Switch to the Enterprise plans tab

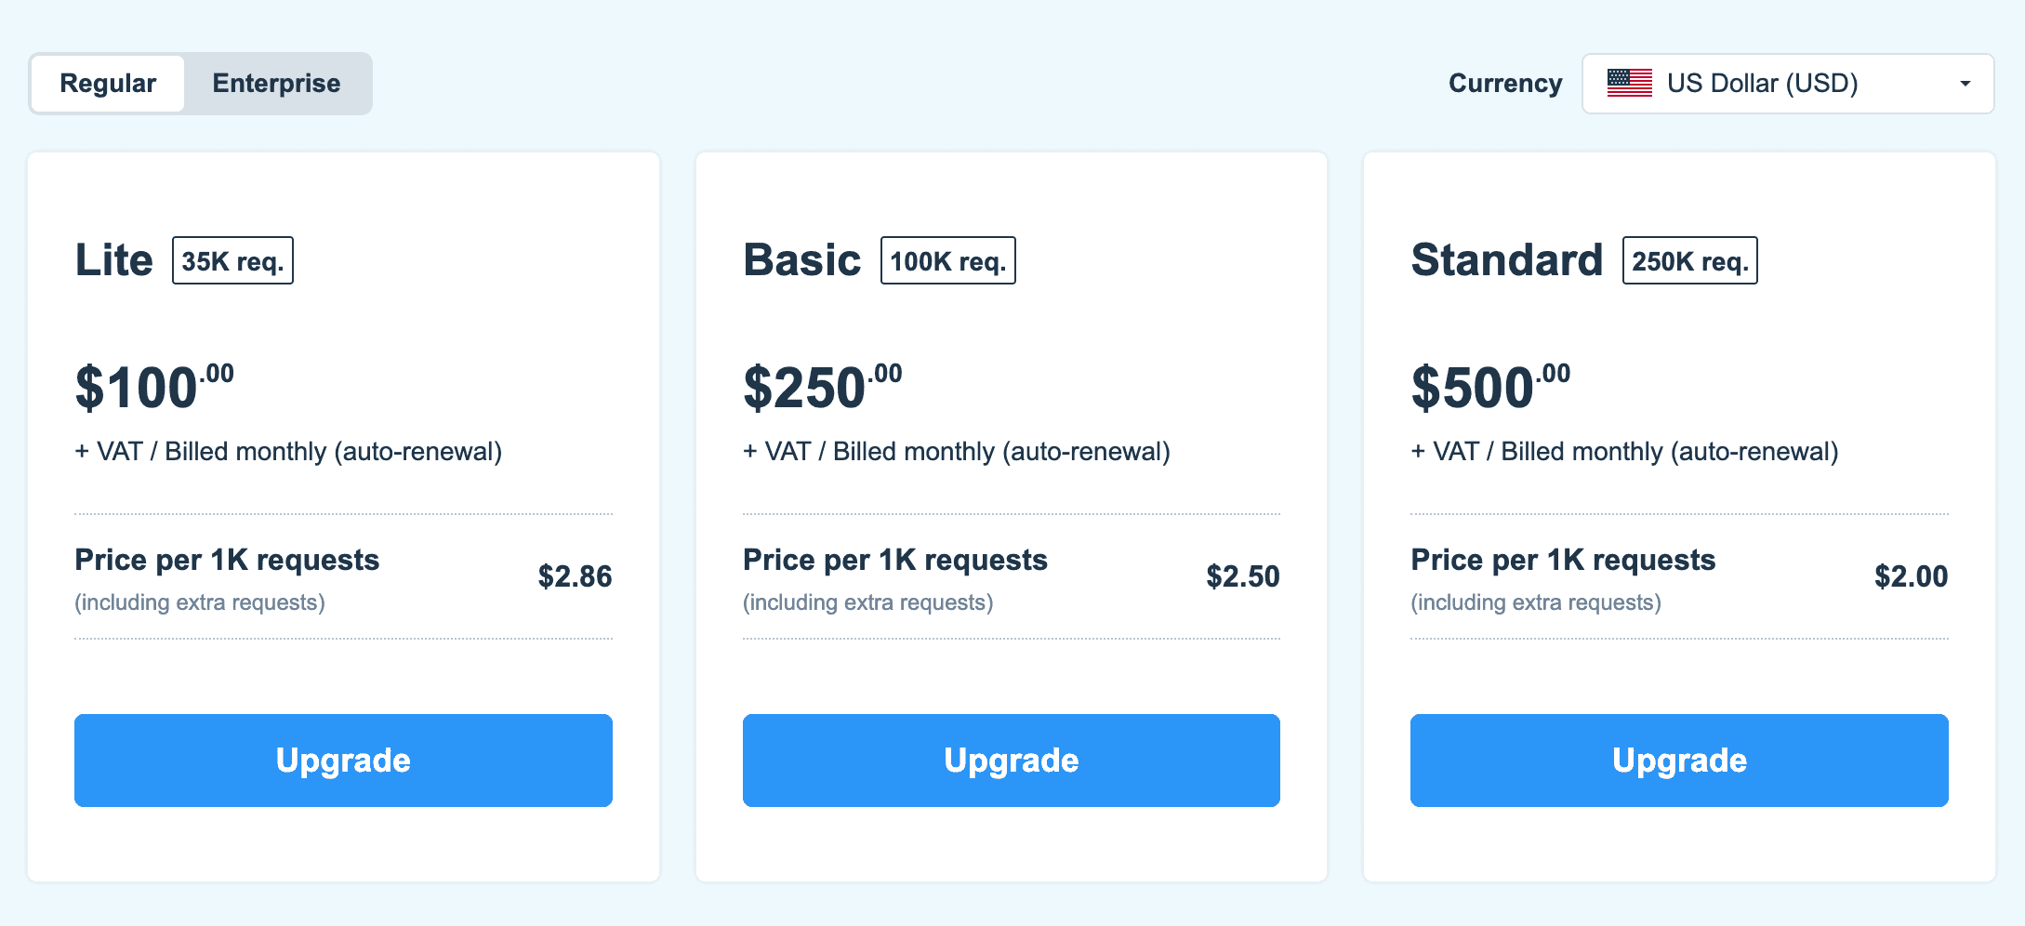(x=276, y=84)
